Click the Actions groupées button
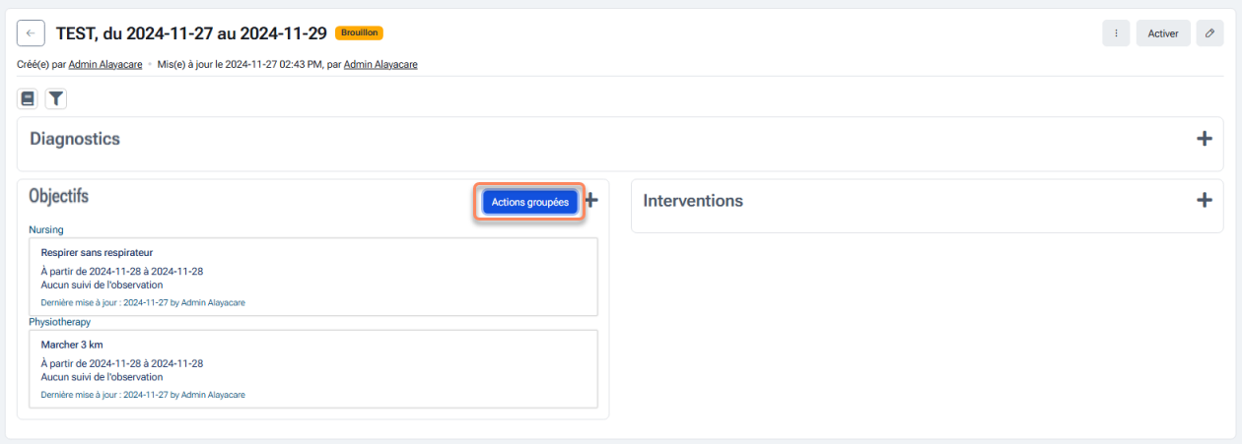The width and height of the screenshot is (1242, 444). click(529, 201)
